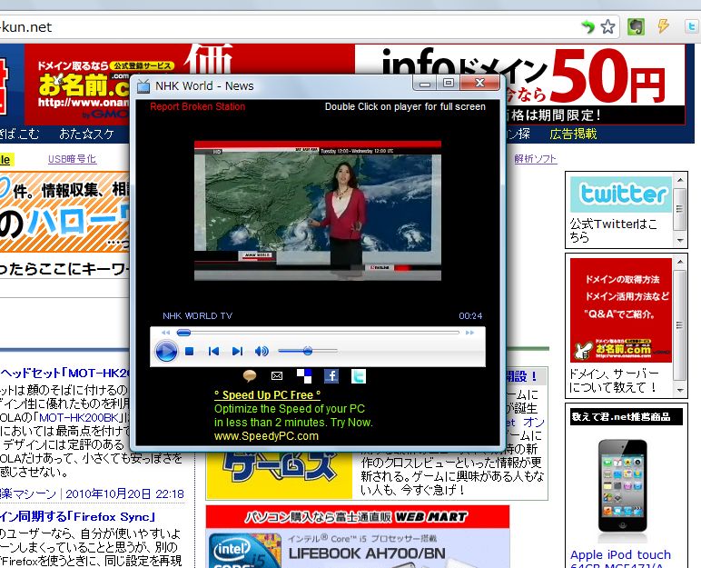Open the おた☆スケ navigation item
701x568 pixels.
click(87, 134)
